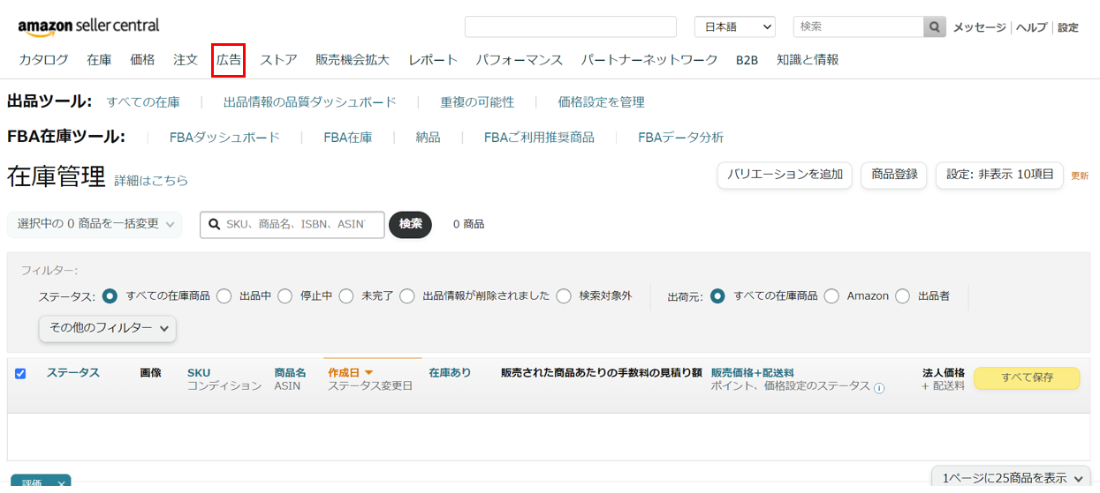
Task: Select the 停止中 status radio button
Action: click(x=284, y=296)
